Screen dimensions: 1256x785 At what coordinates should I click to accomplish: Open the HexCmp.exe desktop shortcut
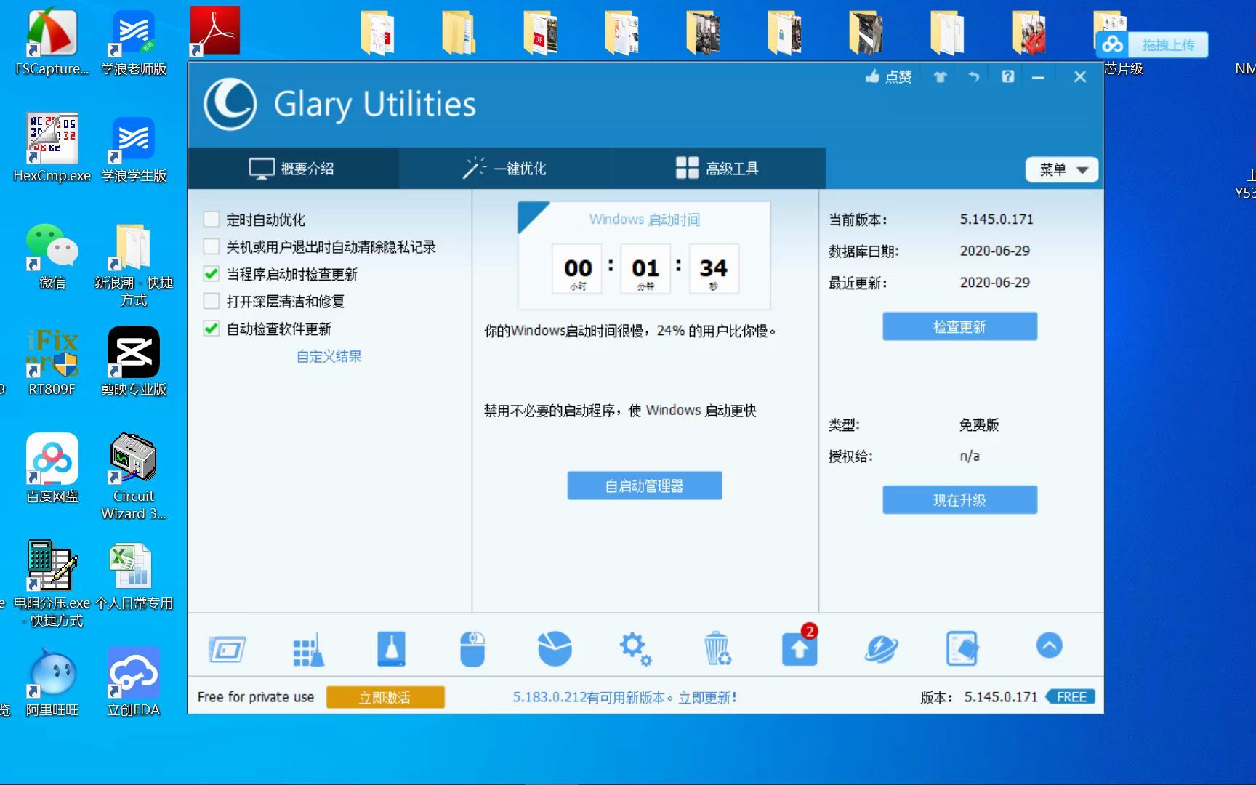click(52, 148)
